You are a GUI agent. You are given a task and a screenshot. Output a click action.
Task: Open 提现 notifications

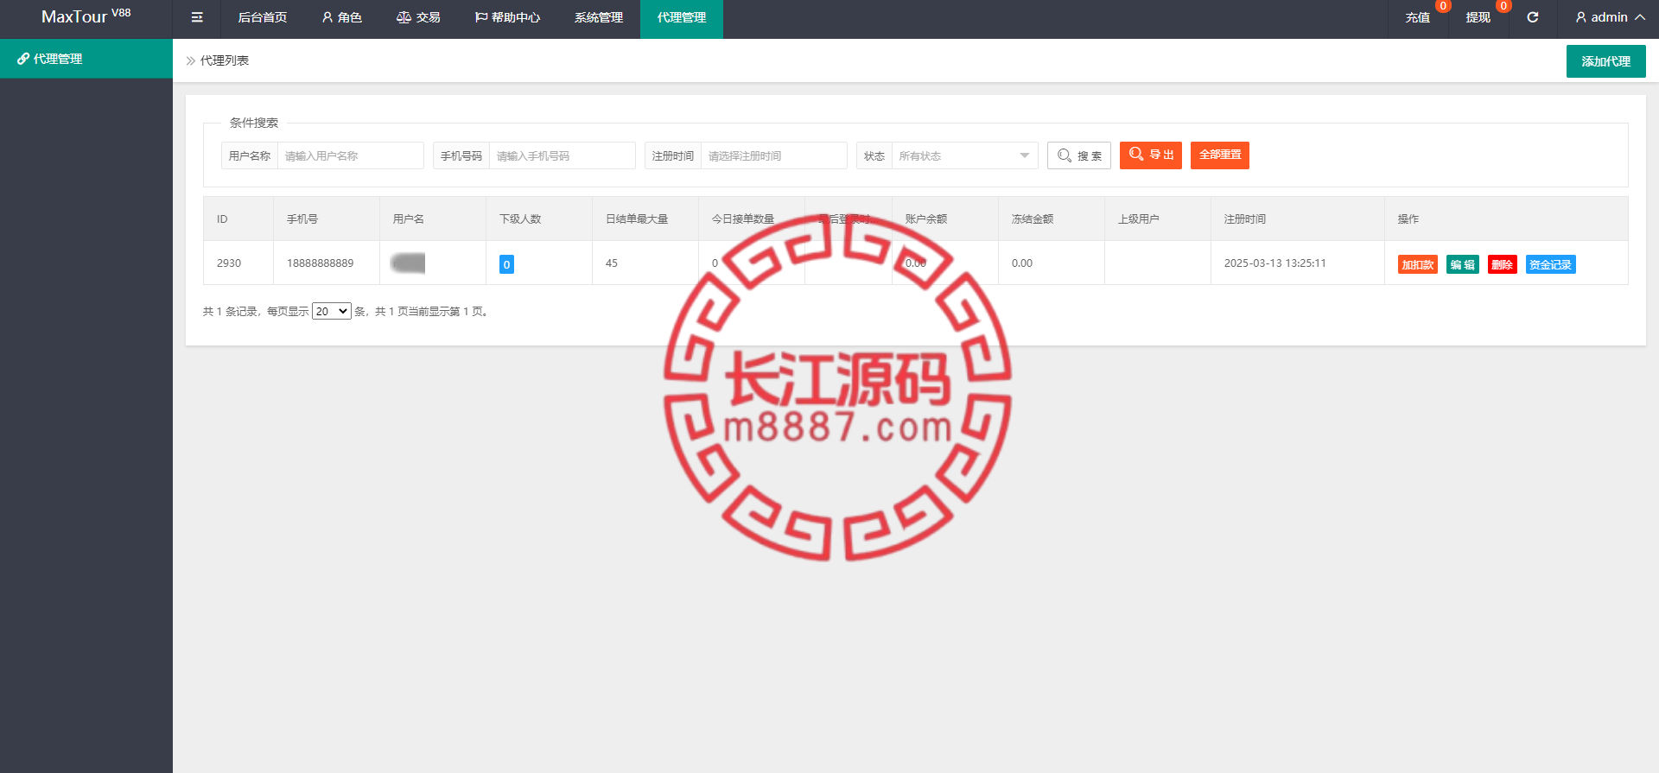1478,17
